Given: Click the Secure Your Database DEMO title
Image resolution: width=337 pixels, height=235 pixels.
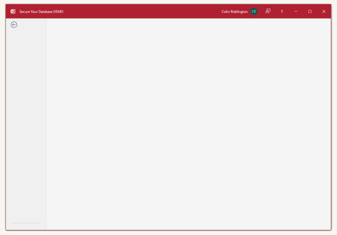Looking at the screenshot, I should [x=41, y=12].
